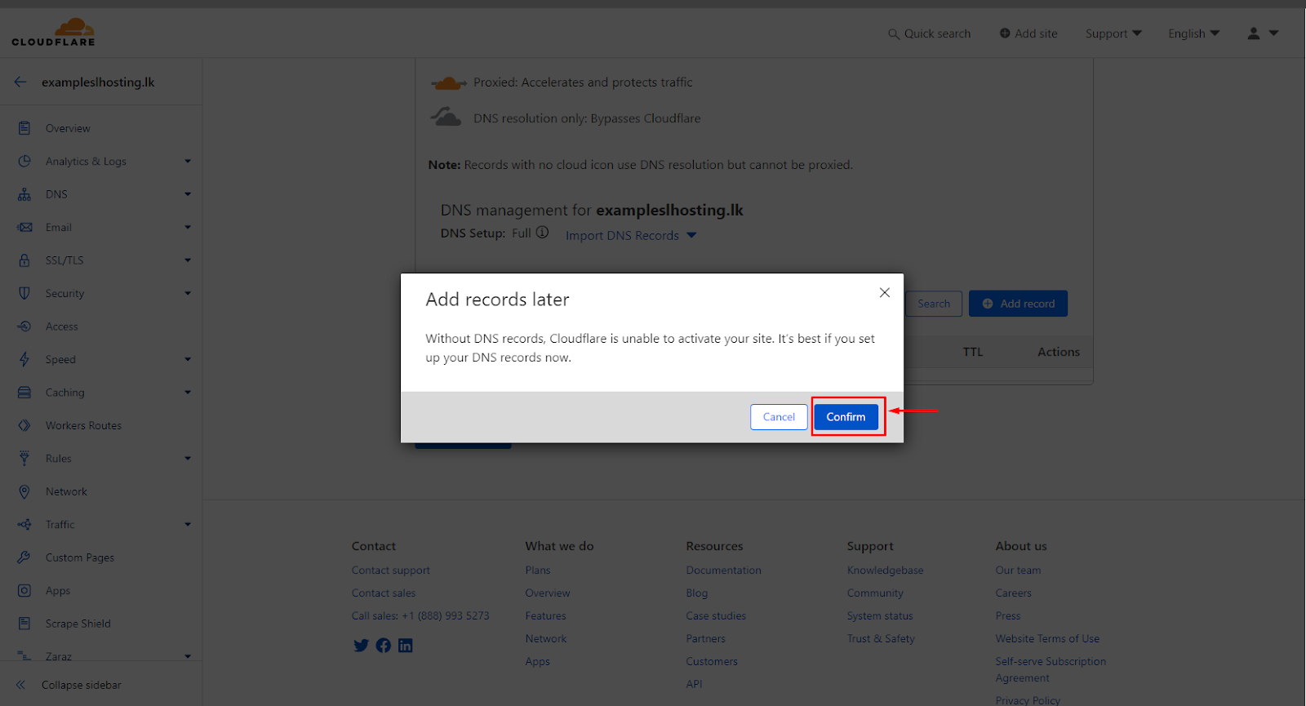The height and width of the screenshot is (706, 1306).
Task: Open the user account profile icon
Action: click(x=1254, y=33)
